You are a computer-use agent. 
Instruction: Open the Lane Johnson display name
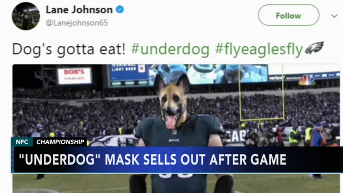pyautogui.click(x=79, y=9)
